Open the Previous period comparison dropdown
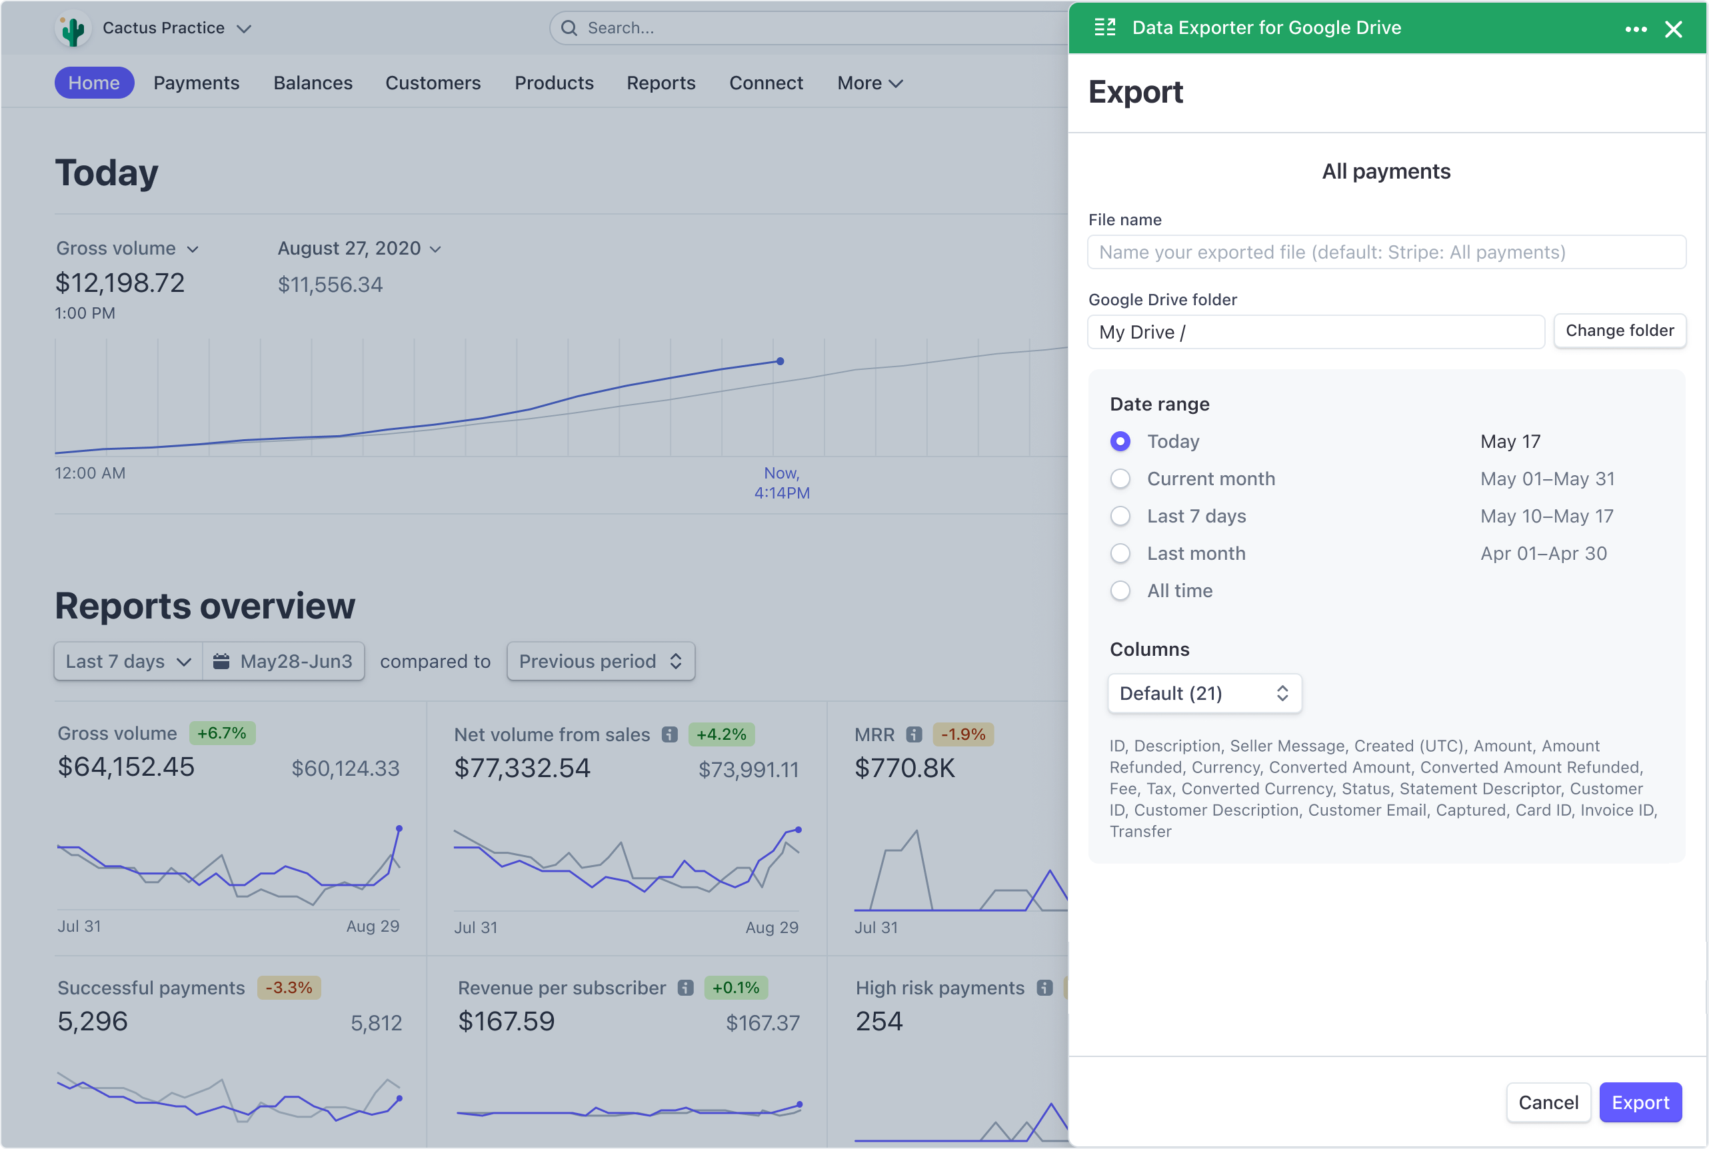Screen dimensions: 1709x1149 pos(600,661)
